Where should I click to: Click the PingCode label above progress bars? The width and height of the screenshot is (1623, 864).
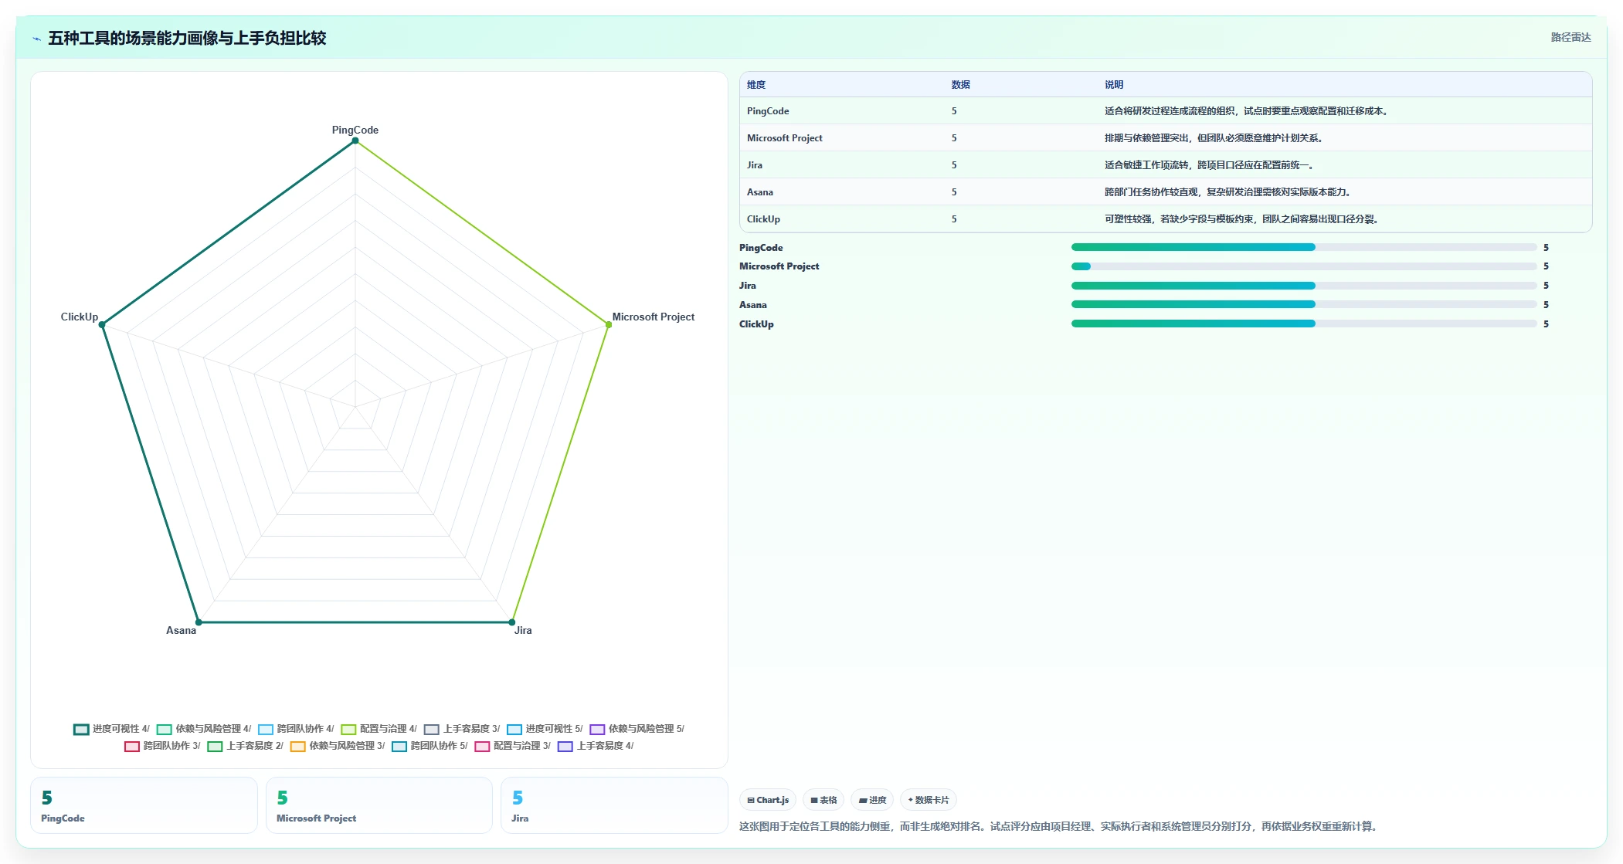(761, 248)
